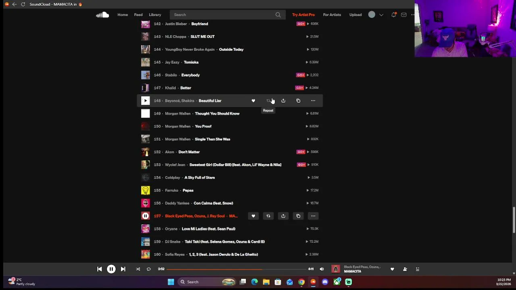Copy link icon on MAMACITA row

298,216
